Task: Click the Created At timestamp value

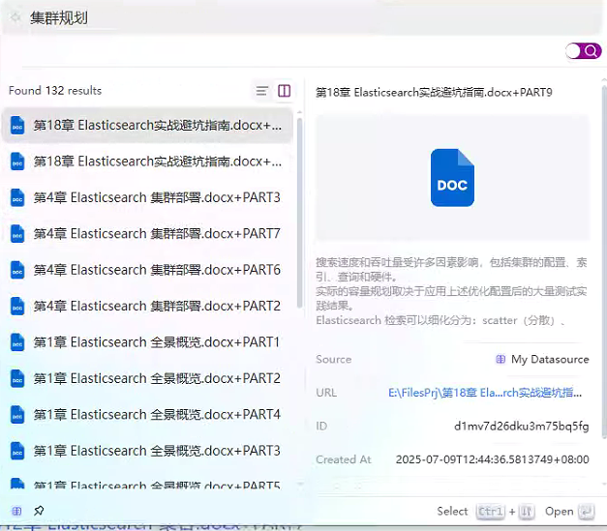Action: tap(492, 459)
